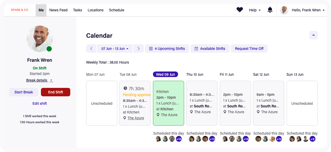Go to next week arrow
Viewport: 331px width, 152px height.
coord(138,49)
